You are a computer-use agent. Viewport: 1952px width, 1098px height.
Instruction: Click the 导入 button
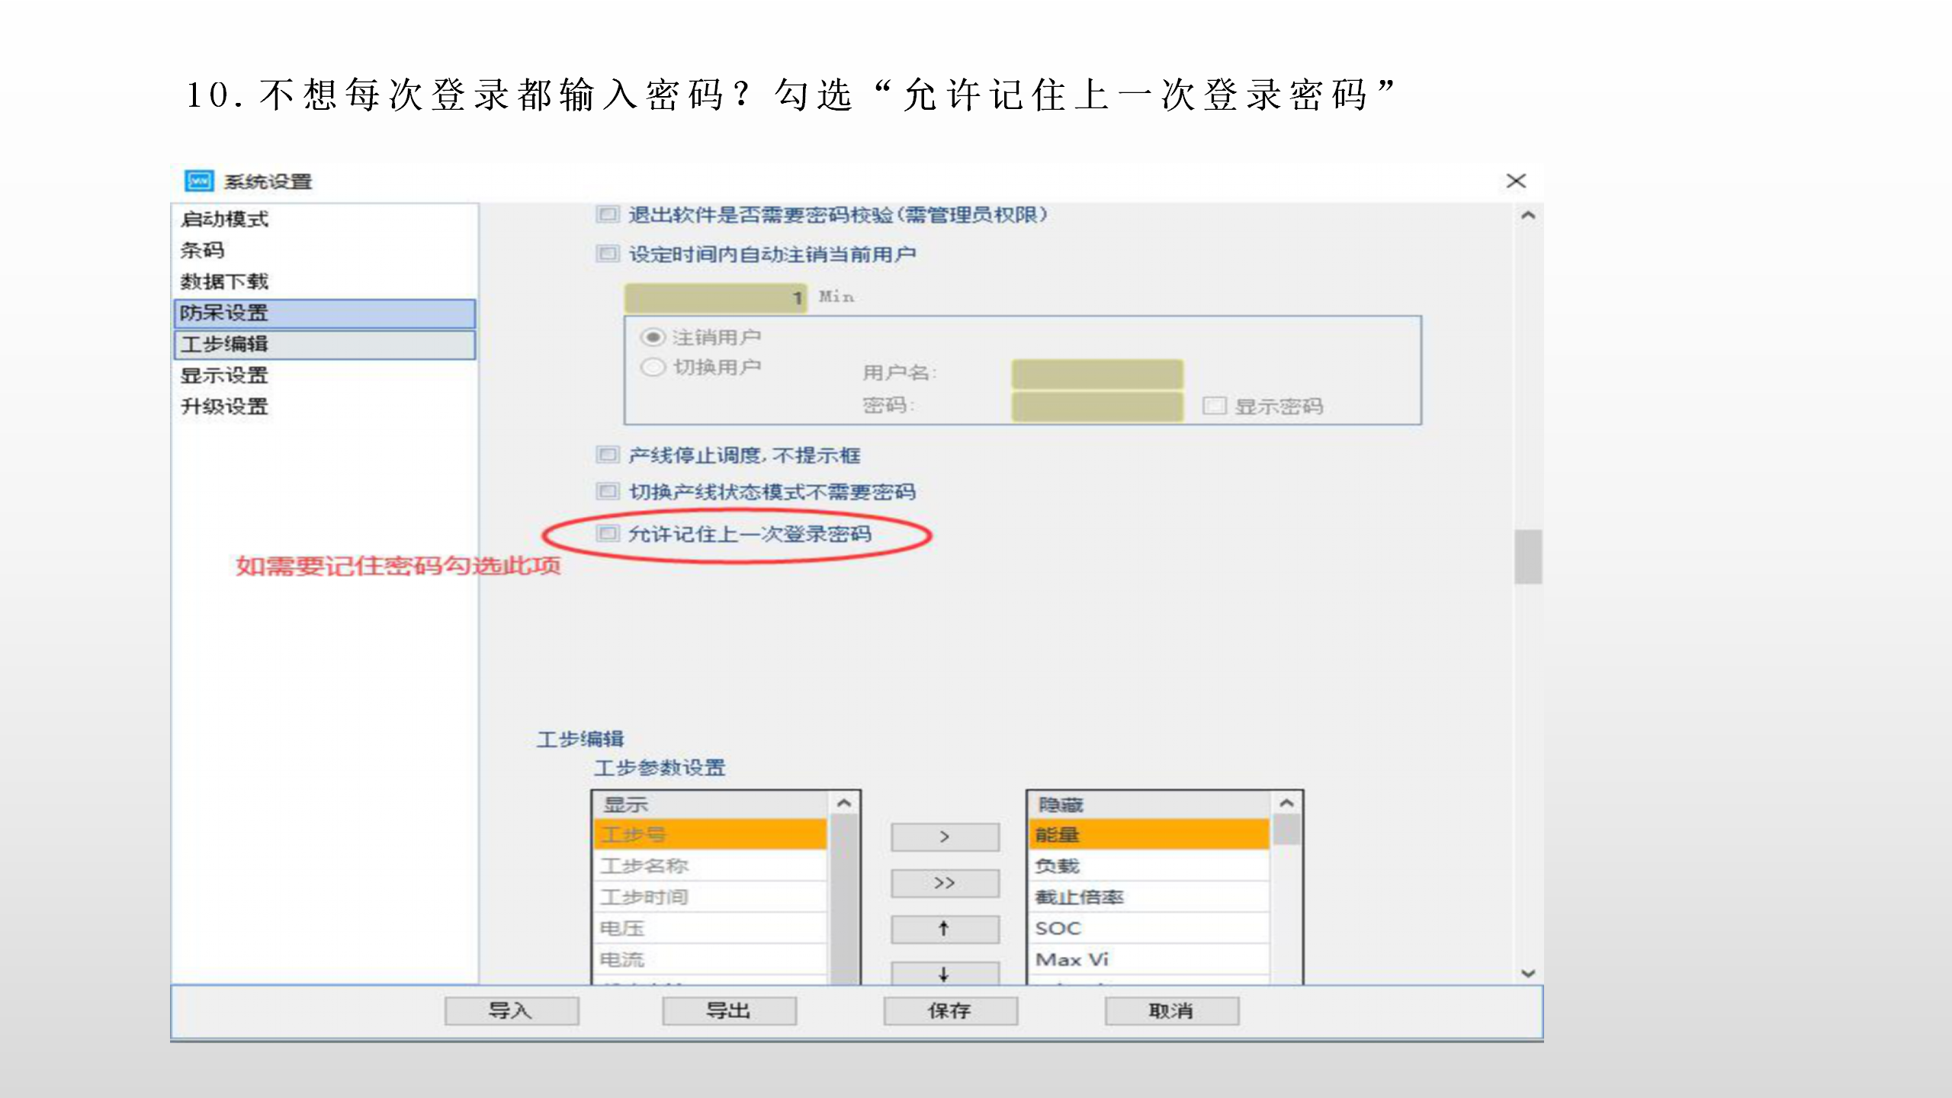pyautogui.click(x=512, y=1010)
